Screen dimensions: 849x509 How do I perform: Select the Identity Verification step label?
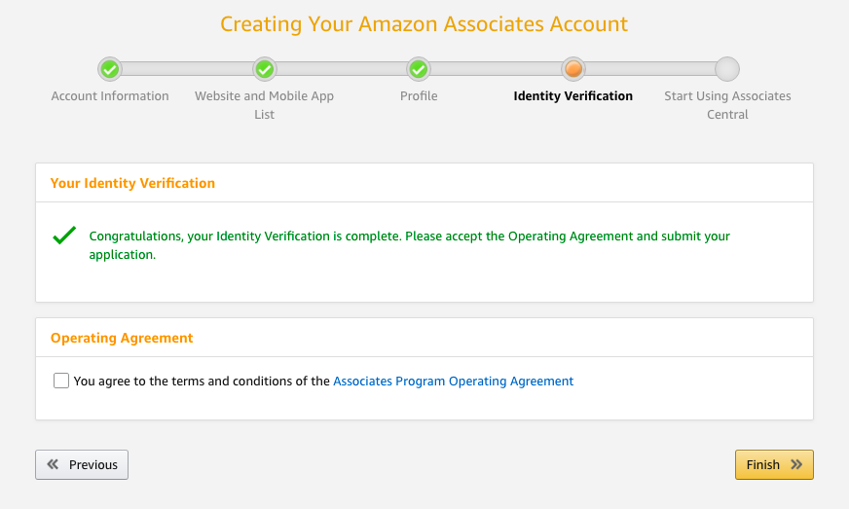coord(572,96)
